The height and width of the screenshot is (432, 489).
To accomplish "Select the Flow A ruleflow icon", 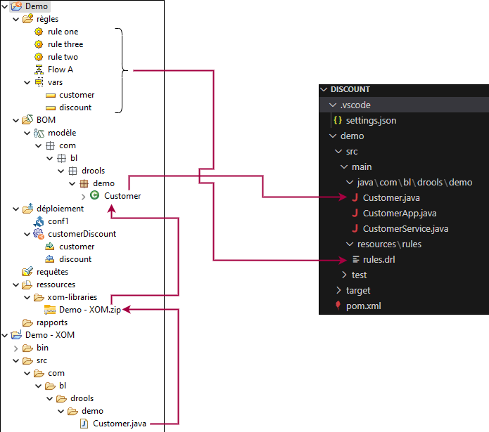I will click(x=39, y=70).
